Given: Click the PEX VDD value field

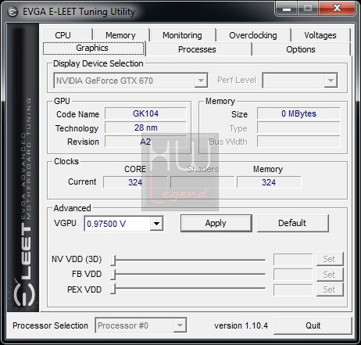Looking at the screenshot, I should (x=293, y=289).
